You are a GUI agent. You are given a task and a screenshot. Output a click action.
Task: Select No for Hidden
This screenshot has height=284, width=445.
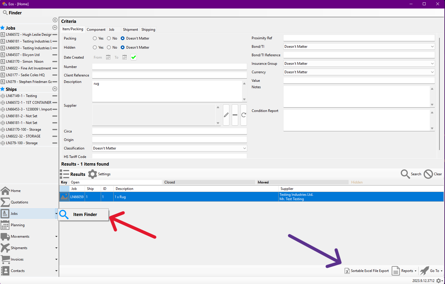pyautogui.click(x=109, y=47)
